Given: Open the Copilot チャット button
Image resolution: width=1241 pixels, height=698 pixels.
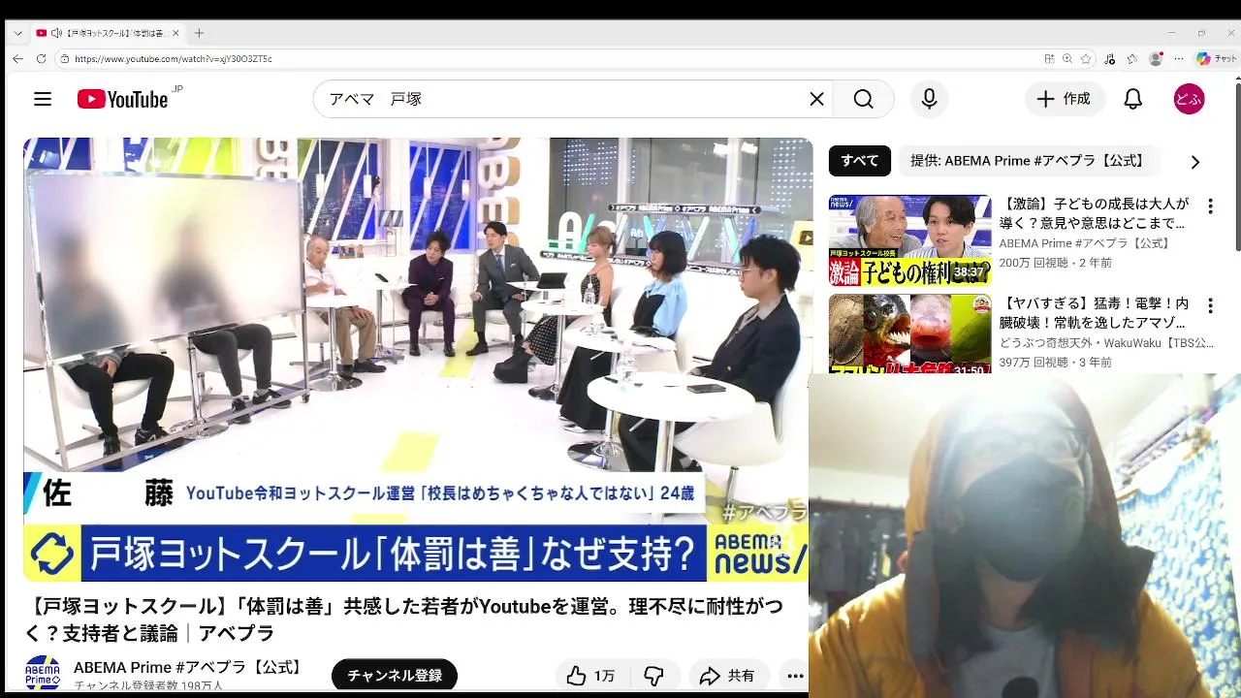Looking at the screenshot, I should coord(1216,58).
